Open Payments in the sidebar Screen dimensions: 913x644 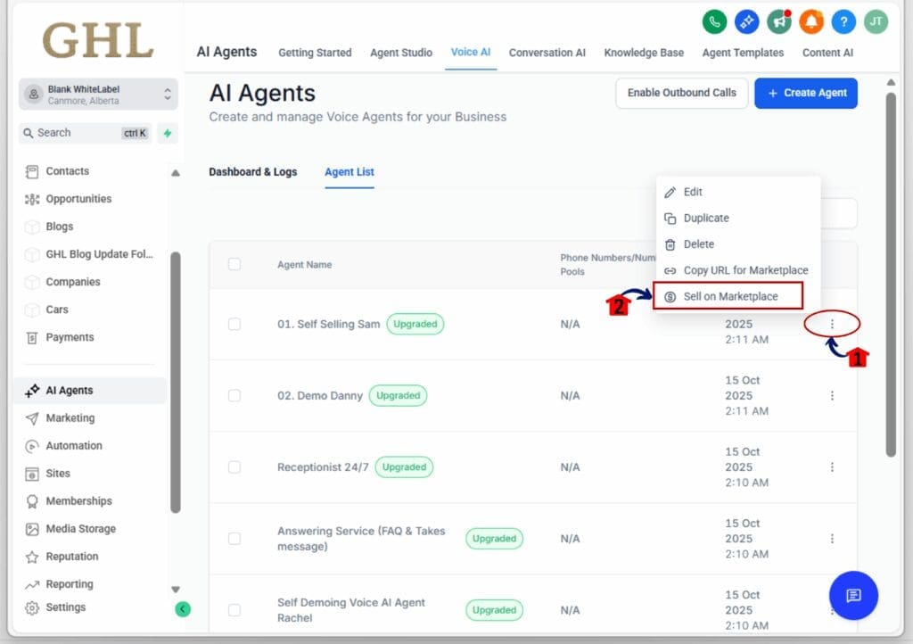pos(70,337)
